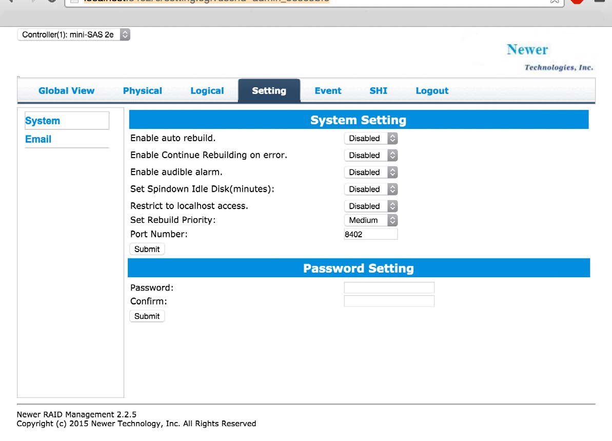The width and height of the screenshot is (612, 441).
Task: Click the Logout tab
Action: (x=431, y=91)
